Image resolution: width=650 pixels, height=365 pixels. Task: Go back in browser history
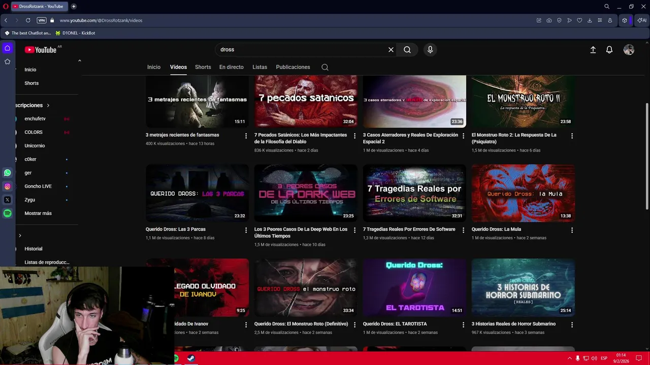pos(6,20)
